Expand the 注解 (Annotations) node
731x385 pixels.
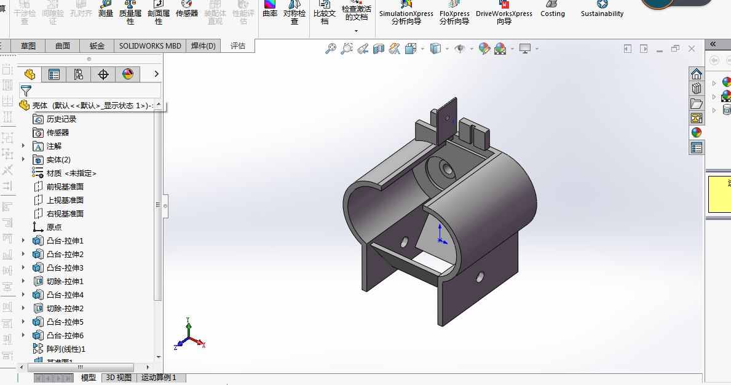23,146
